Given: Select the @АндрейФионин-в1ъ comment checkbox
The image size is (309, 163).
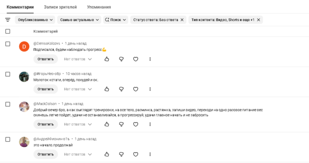Looking at the screenshot, I should [x=8, y=139].
